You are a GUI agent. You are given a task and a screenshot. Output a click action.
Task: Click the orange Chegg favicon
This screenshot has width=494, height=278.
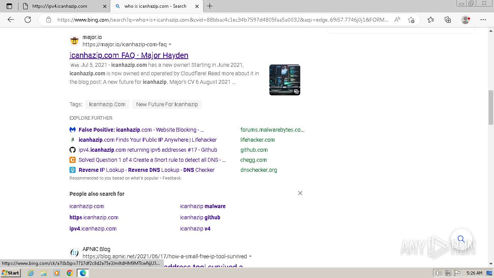point(73,160)
